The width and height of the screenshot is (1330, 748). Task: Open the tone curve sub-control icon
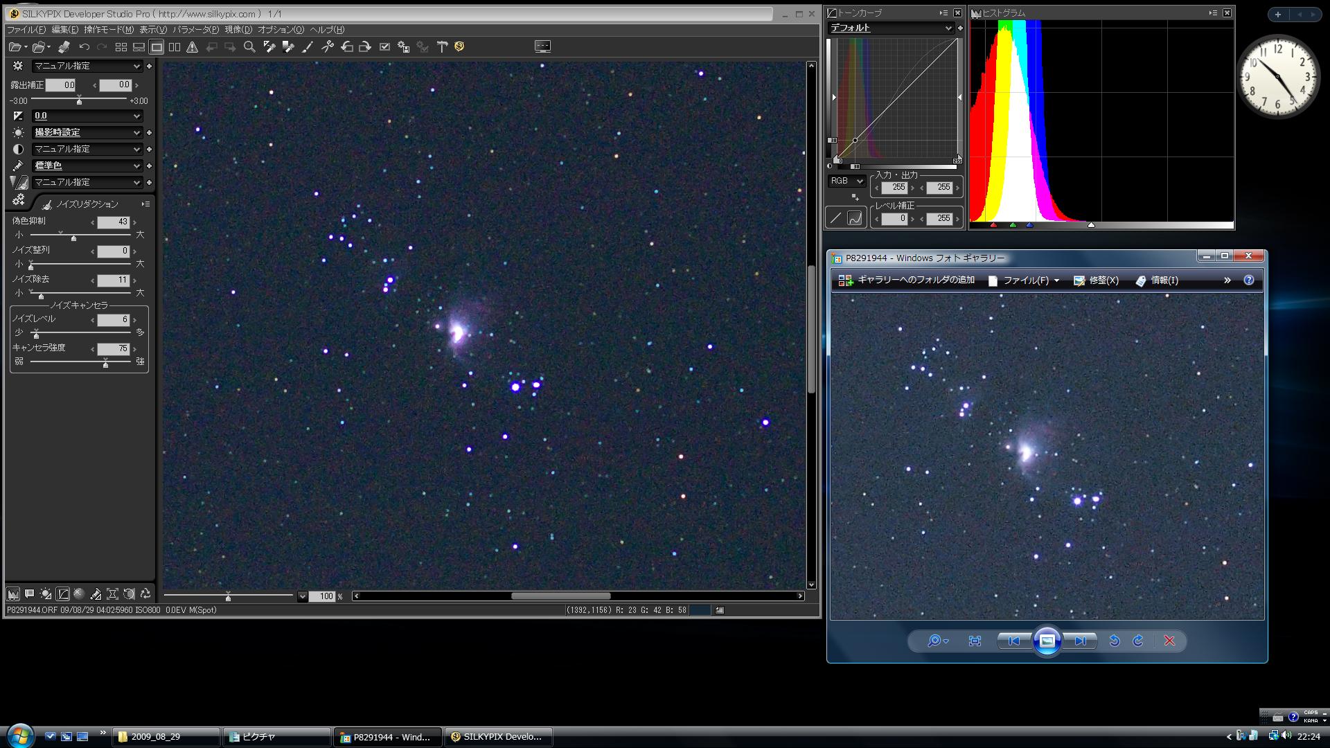(62, 594)
